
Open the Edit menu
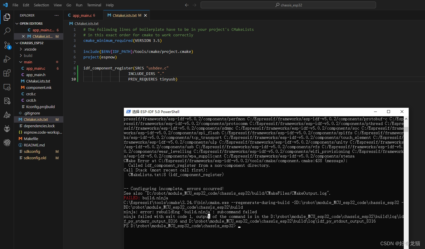pyautogui.click(x=26, y=5)
